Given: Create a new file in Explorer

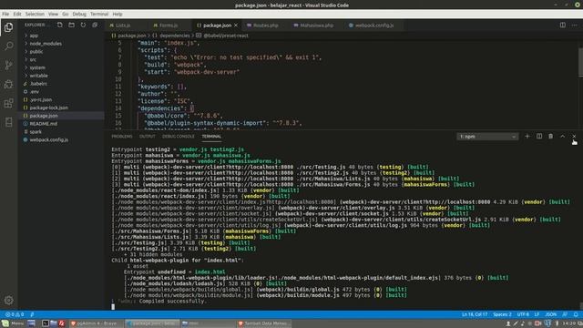Looking at the screenshot, I should [x=60, y=25].
